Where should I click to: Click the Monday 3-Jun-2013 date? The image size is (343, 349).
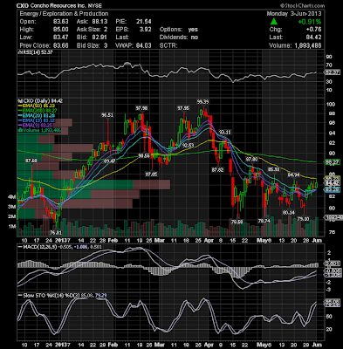[x=294, y=14]
